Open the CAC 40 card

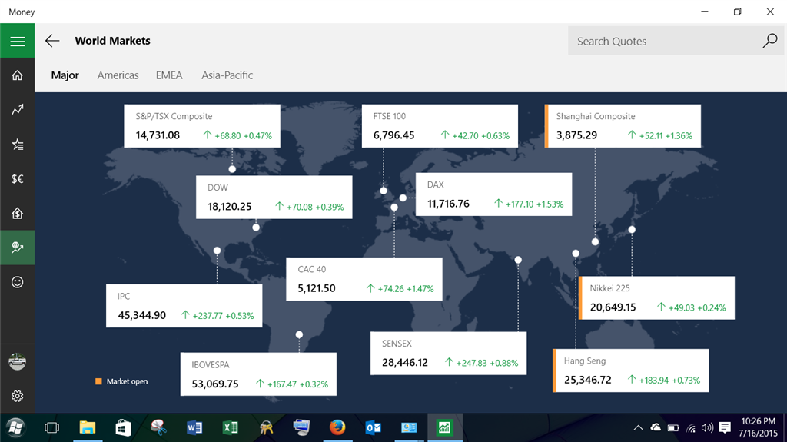(364, 279)
